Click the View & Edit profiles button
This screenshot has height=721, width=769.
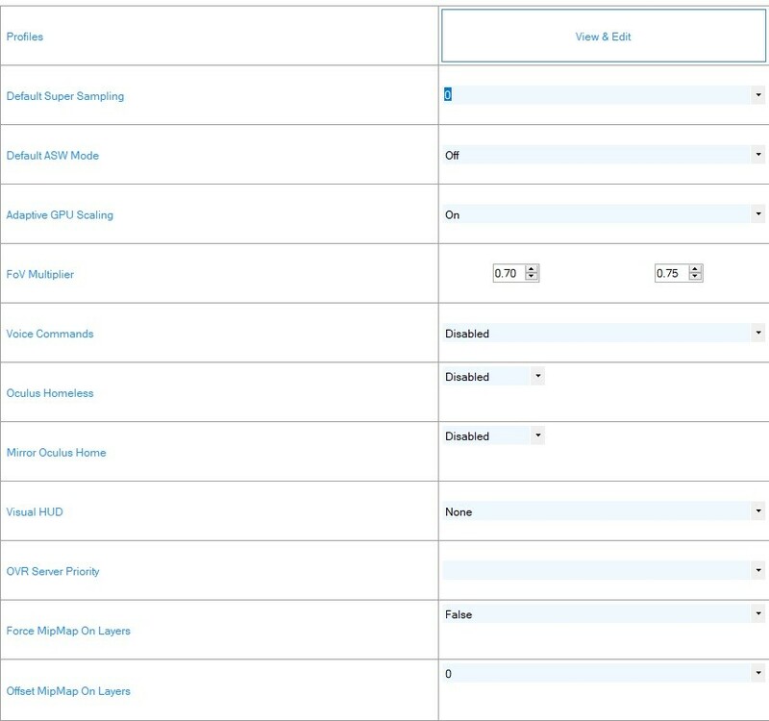coord(603,37)
